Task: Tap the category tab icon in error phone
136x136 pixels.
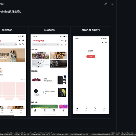Action: [86, 108]
